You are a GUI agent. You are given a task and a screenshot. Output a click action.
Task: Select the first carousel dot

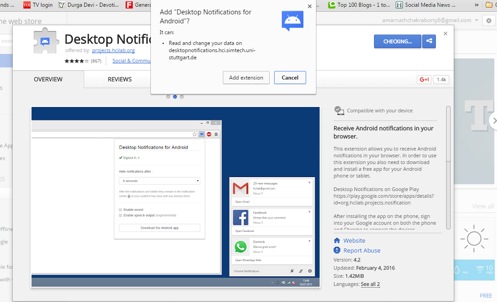(x=168, y=97)
